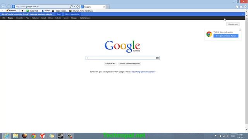The image size is (248, 139).
Task: Open Görseller in Google navigation bar
Action: 19,18
